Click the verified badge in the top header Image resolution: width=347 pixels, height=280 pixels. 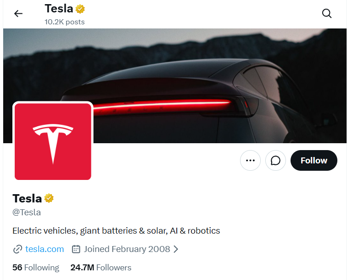[x=80, y=9]
